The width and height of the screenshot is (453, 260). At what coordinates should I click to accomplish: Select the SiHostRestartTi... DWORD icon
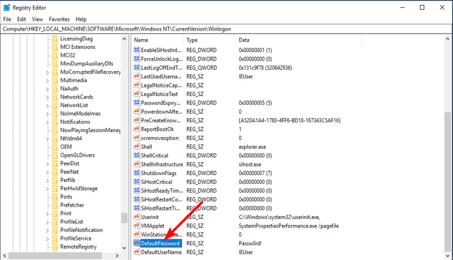click(x=137, y=208)
